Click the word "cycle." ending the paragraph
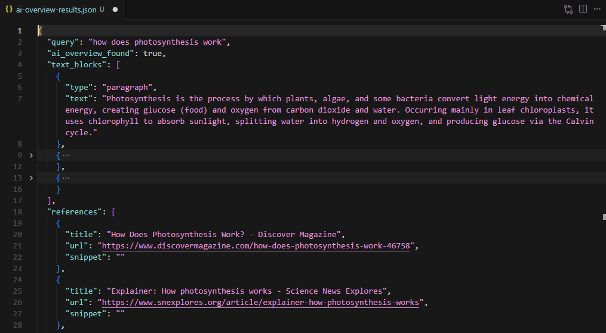The image size is (606, 333). (x=79, y=133)
